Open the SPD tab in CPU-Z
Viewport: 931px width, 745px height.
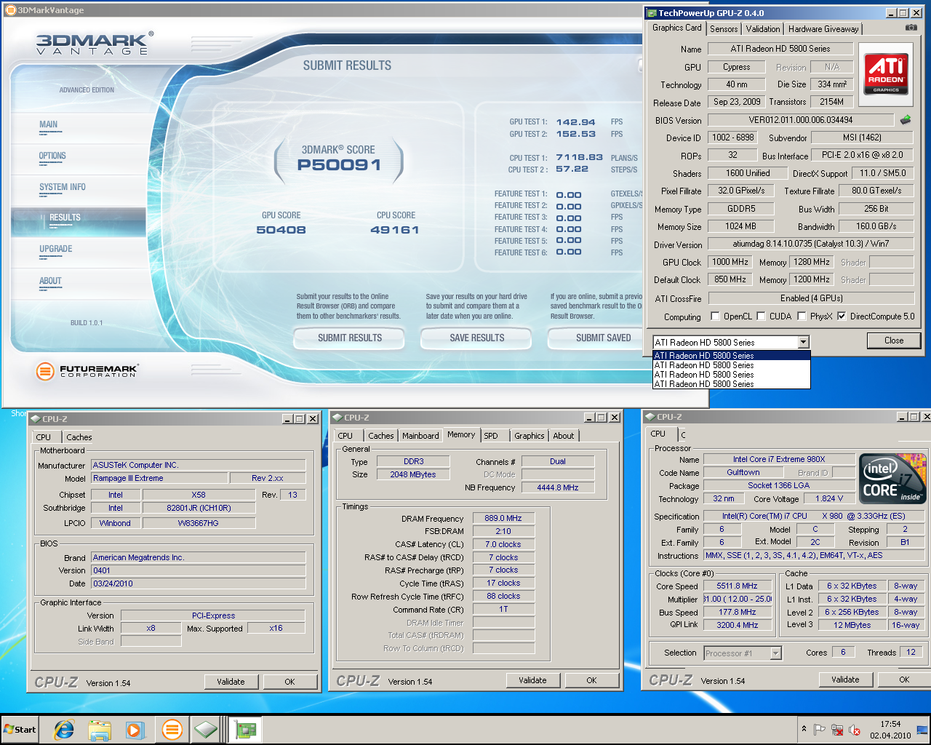click(491, 436)
